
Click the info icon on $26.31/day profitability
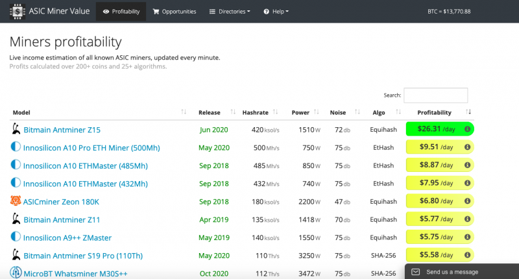pyautogui.click(x=467, y=129)
